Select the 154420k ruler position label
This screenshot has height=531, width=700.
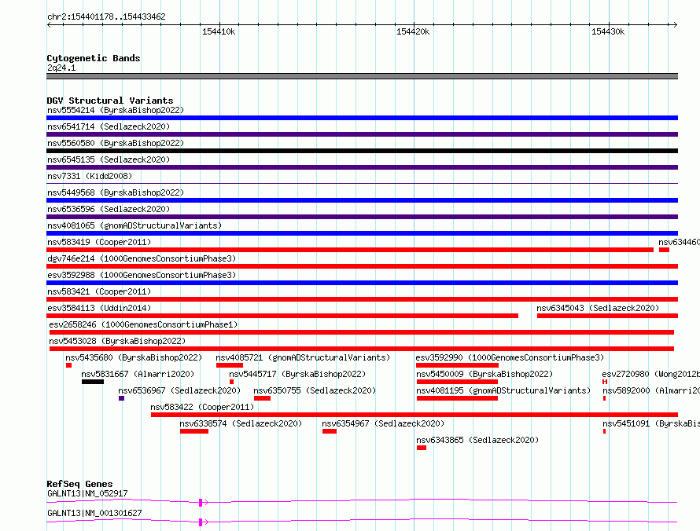tap(414, 31)
